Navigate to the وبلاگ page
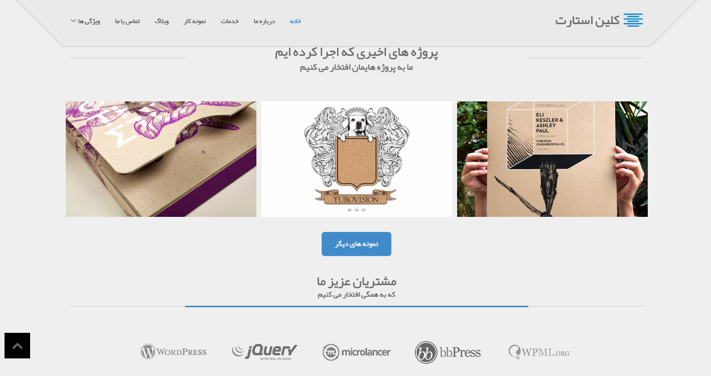Viewport: 711px width, 376px height. (x=162, y=21)
